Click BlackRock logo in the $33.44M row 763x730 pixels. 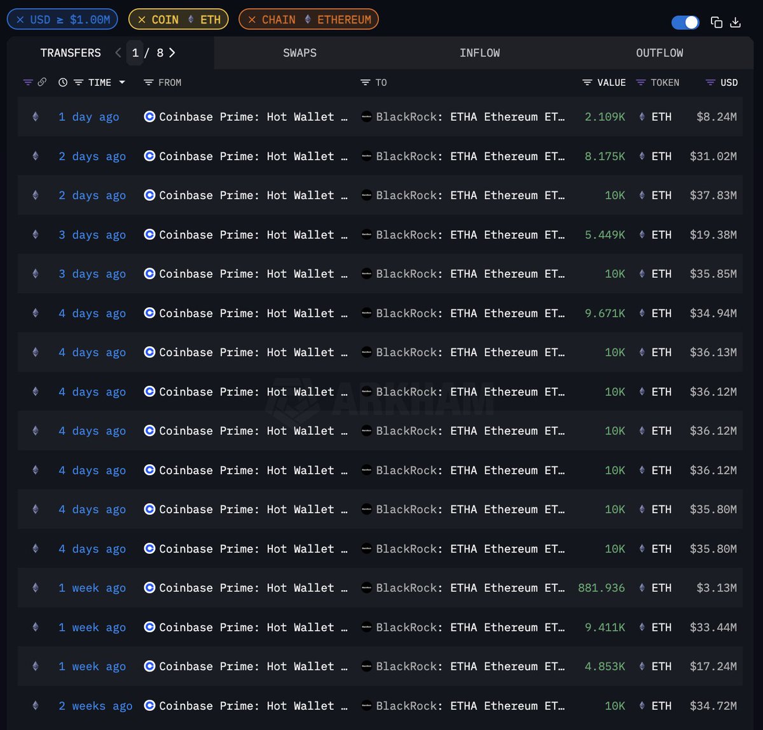coord(366,628)
